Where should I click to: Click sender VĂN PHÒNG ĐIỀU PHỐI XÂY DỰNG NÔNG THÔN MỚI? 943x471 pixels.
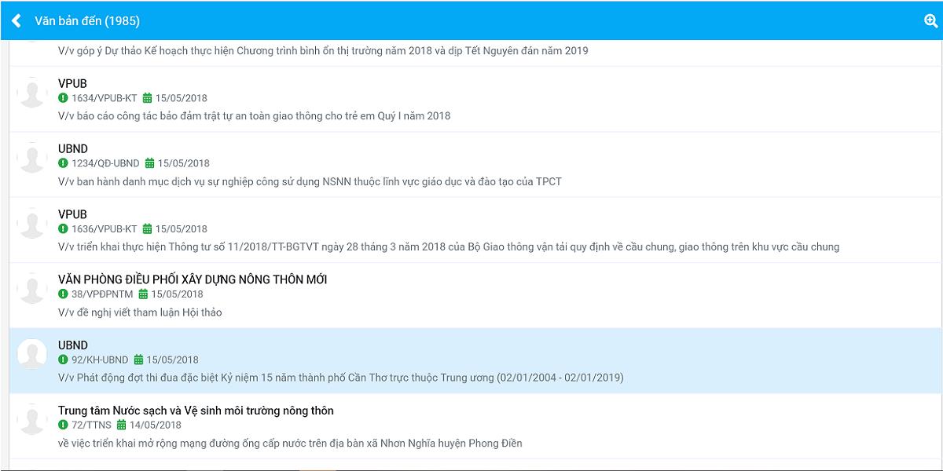pyautogui.click(x=193, y=279)
